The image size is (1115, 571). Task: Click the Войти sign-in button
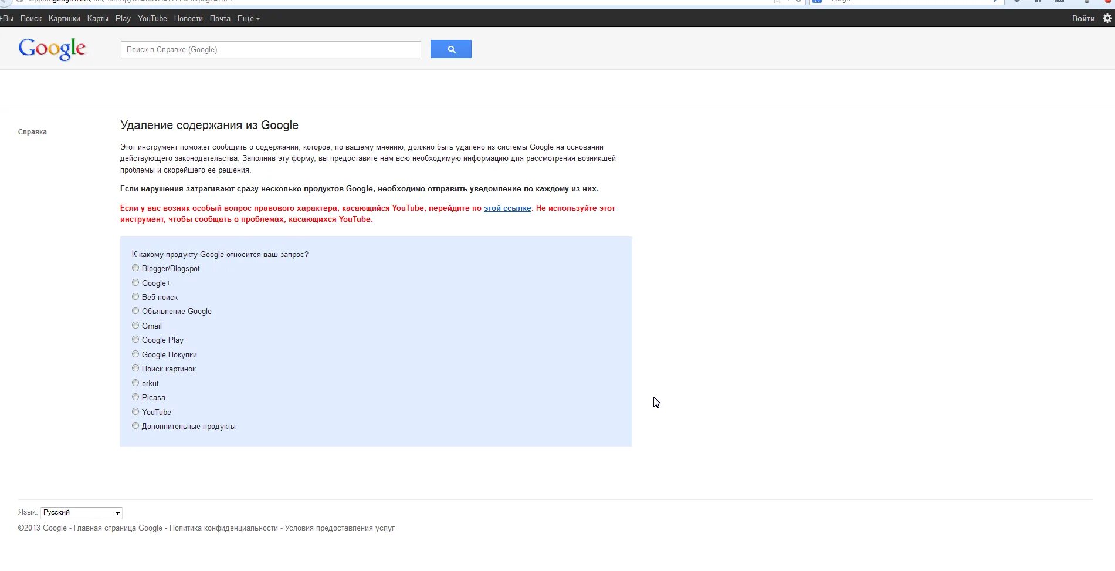[1083, 19]
